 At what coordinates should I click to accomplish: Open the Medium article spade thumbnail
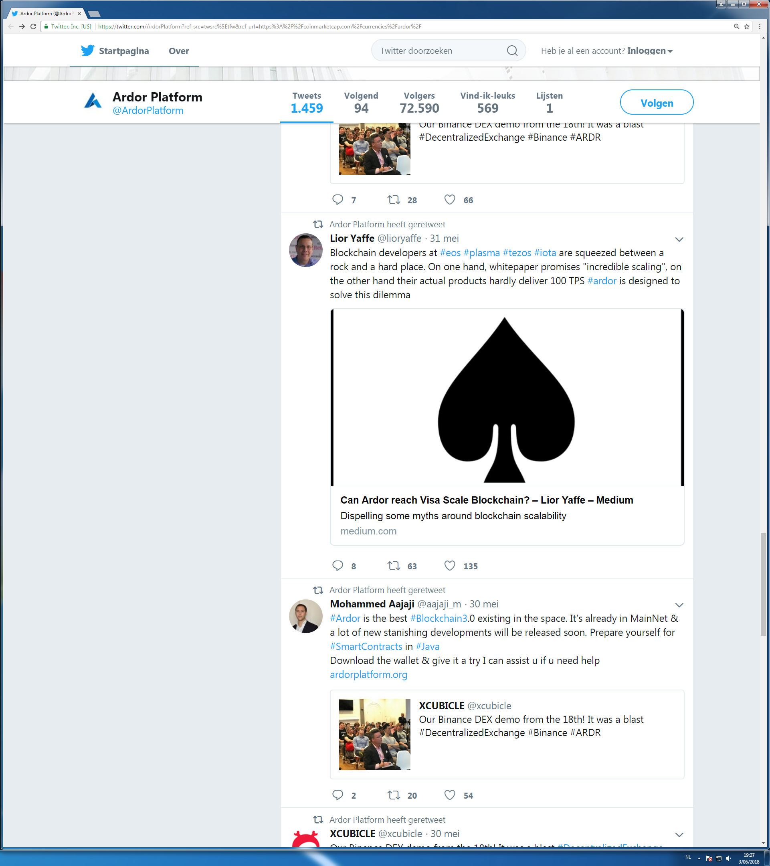[x=507, y=397]
